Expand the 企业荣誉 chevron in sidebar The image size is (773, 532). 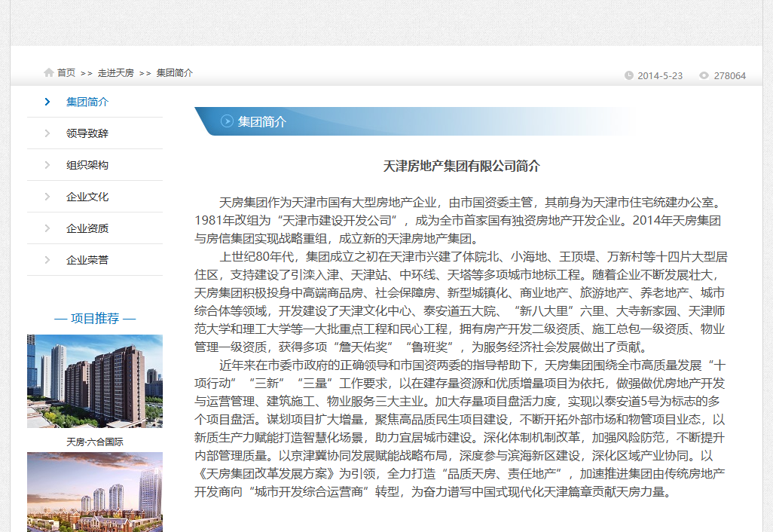point(47,260)
